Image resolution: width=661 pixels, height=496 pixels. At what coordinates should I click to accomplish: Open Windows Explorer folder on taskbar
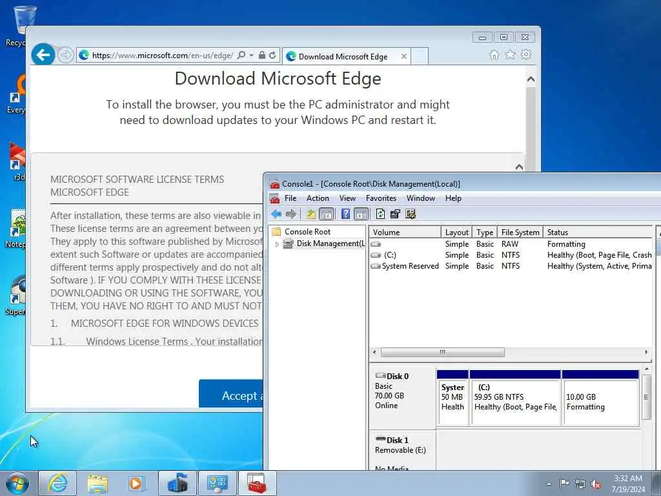pos(98,483)
